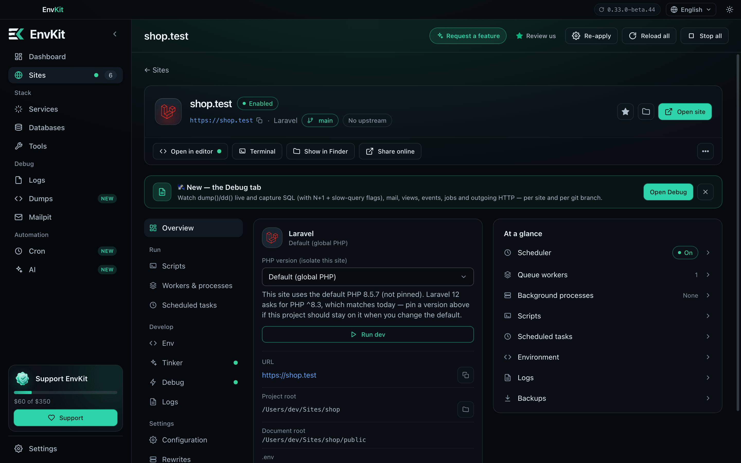
Task: Open Scheduled tasks tab under Run
Action: coord(193,305)
